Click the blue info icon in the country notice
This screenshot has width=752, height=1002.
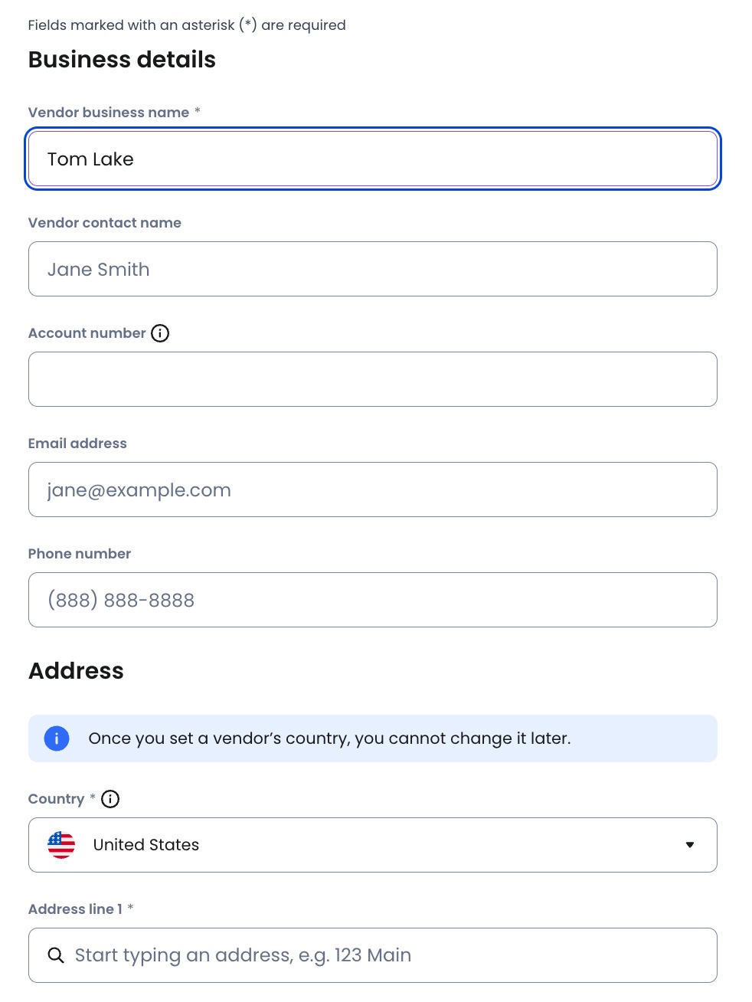[x=57, y=738]
